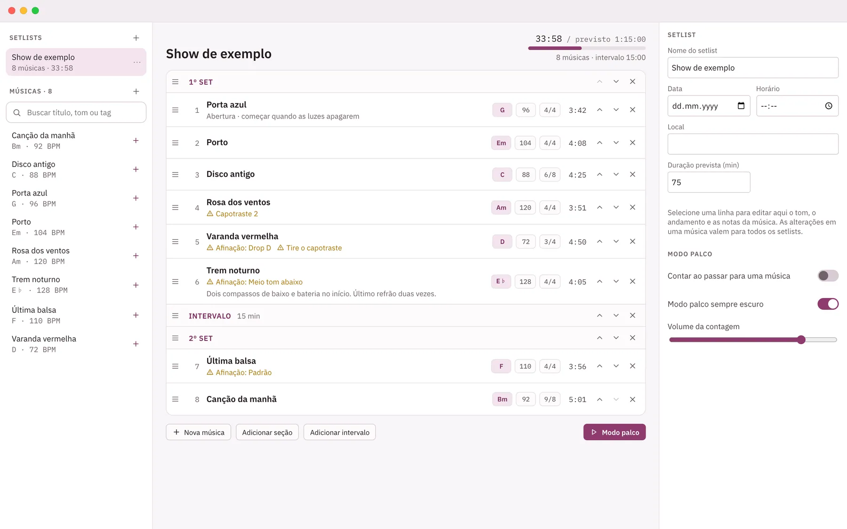Select Trem noturno in the song library

pos(70,284)
